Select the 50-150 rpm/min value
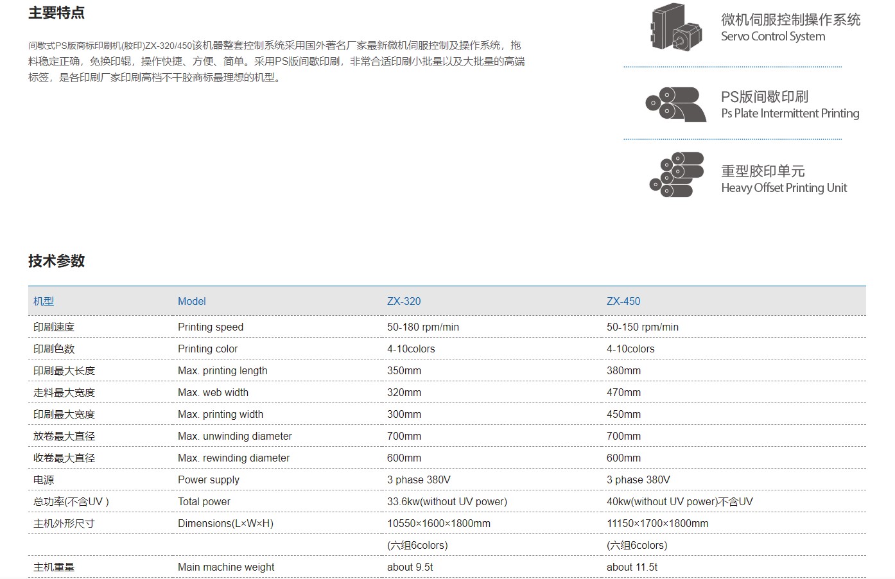The width and height of the screenshot is (895, 579). tap(643, 327)
